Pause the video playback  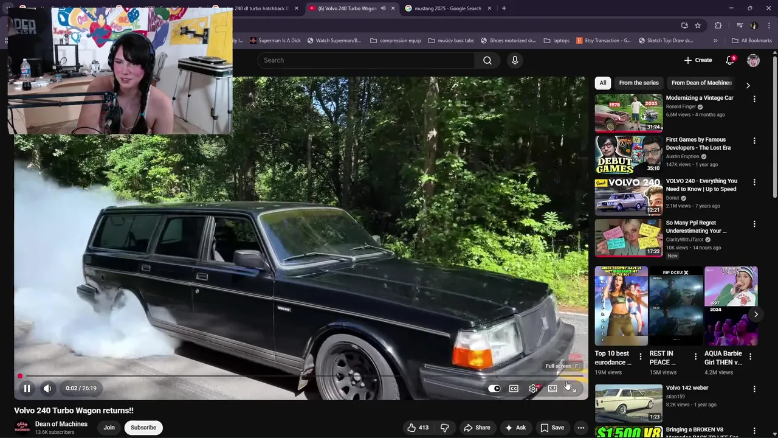click(27, 388)
